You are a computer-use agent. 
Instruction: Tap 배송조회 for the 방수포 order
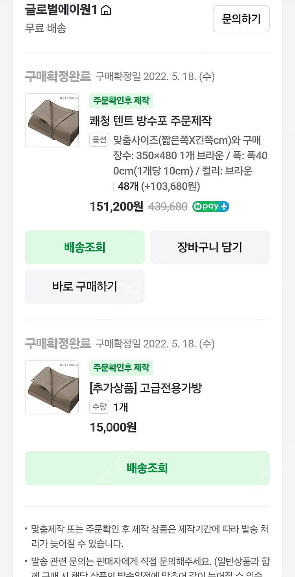click(x=85, y=247)
